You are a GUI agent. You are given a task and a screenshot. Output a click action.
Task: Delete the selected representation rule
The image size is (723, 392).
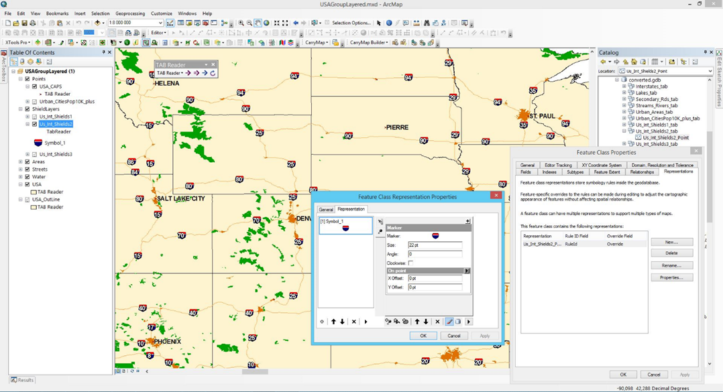coord(353,322)
